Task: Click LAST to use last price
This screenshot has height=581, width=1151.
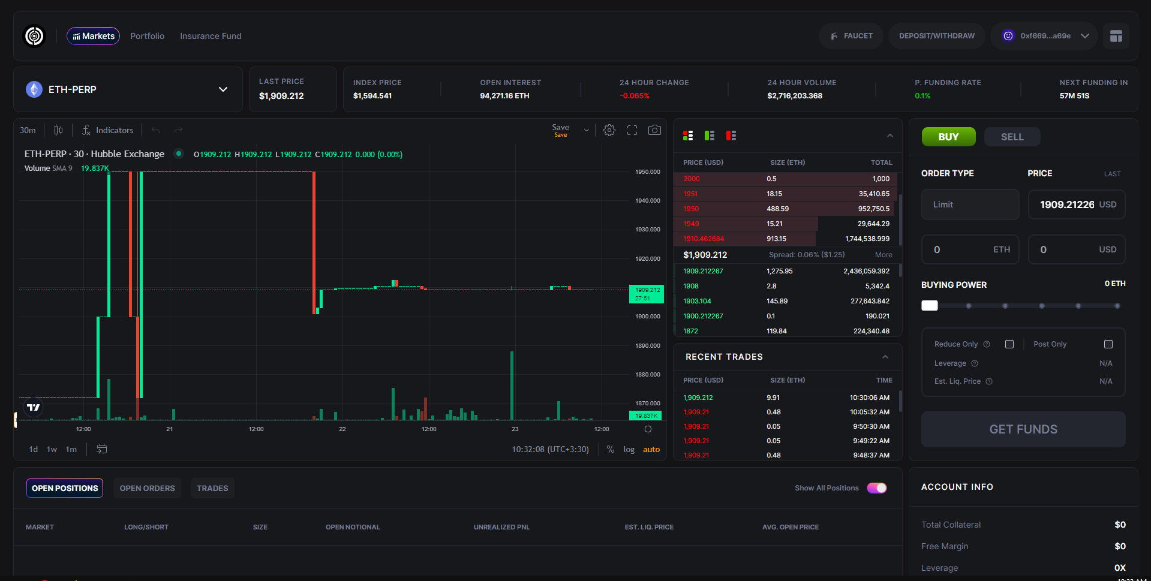Action: [1112, 174]
